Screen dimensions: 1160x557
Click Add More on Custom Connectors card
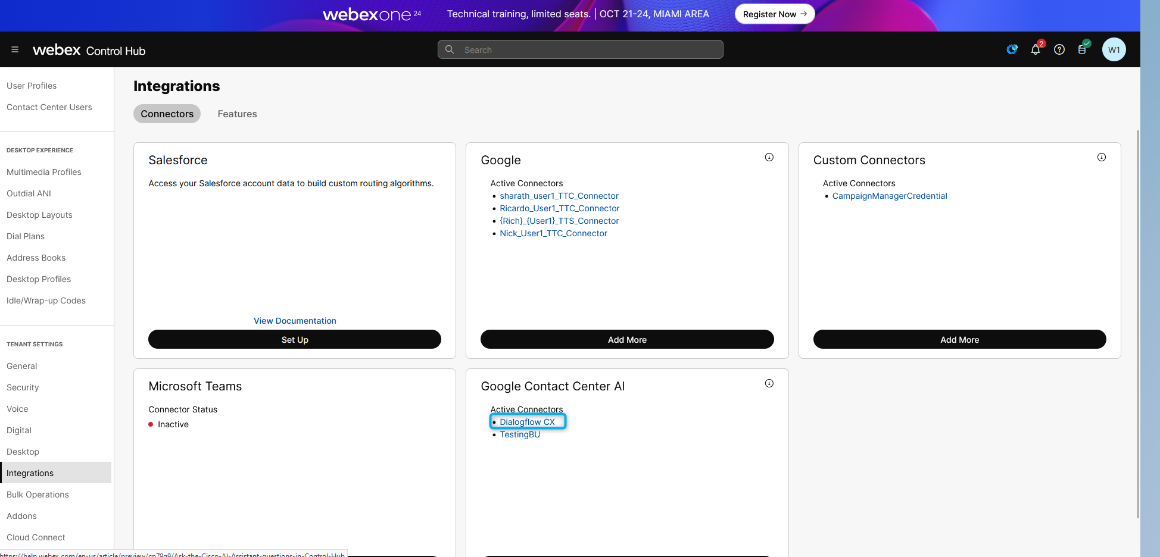point(959,339)
